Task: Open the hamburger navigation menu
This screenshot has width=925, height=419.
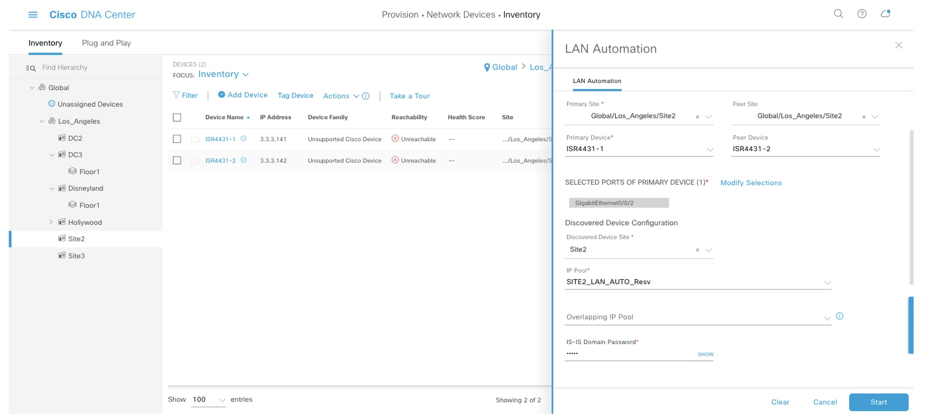Action: (33, 15)
